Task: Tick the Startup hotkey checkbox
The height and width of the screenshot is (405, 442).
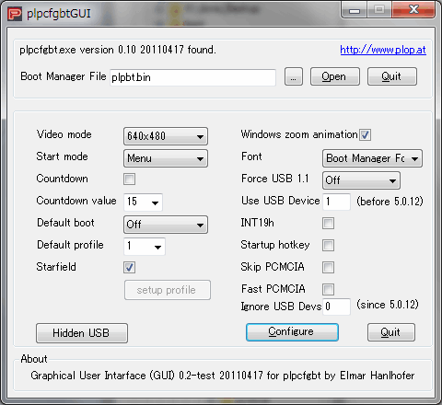Action: coord(328,245)
